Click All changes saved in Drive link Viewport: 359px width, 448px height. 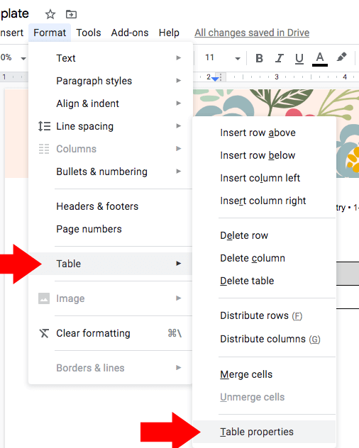252,33
